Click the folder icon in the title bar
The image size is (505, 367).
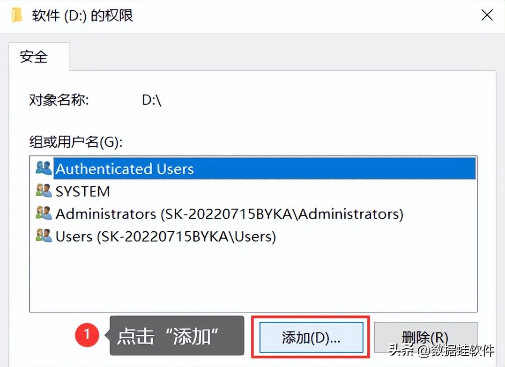[17, 15]
